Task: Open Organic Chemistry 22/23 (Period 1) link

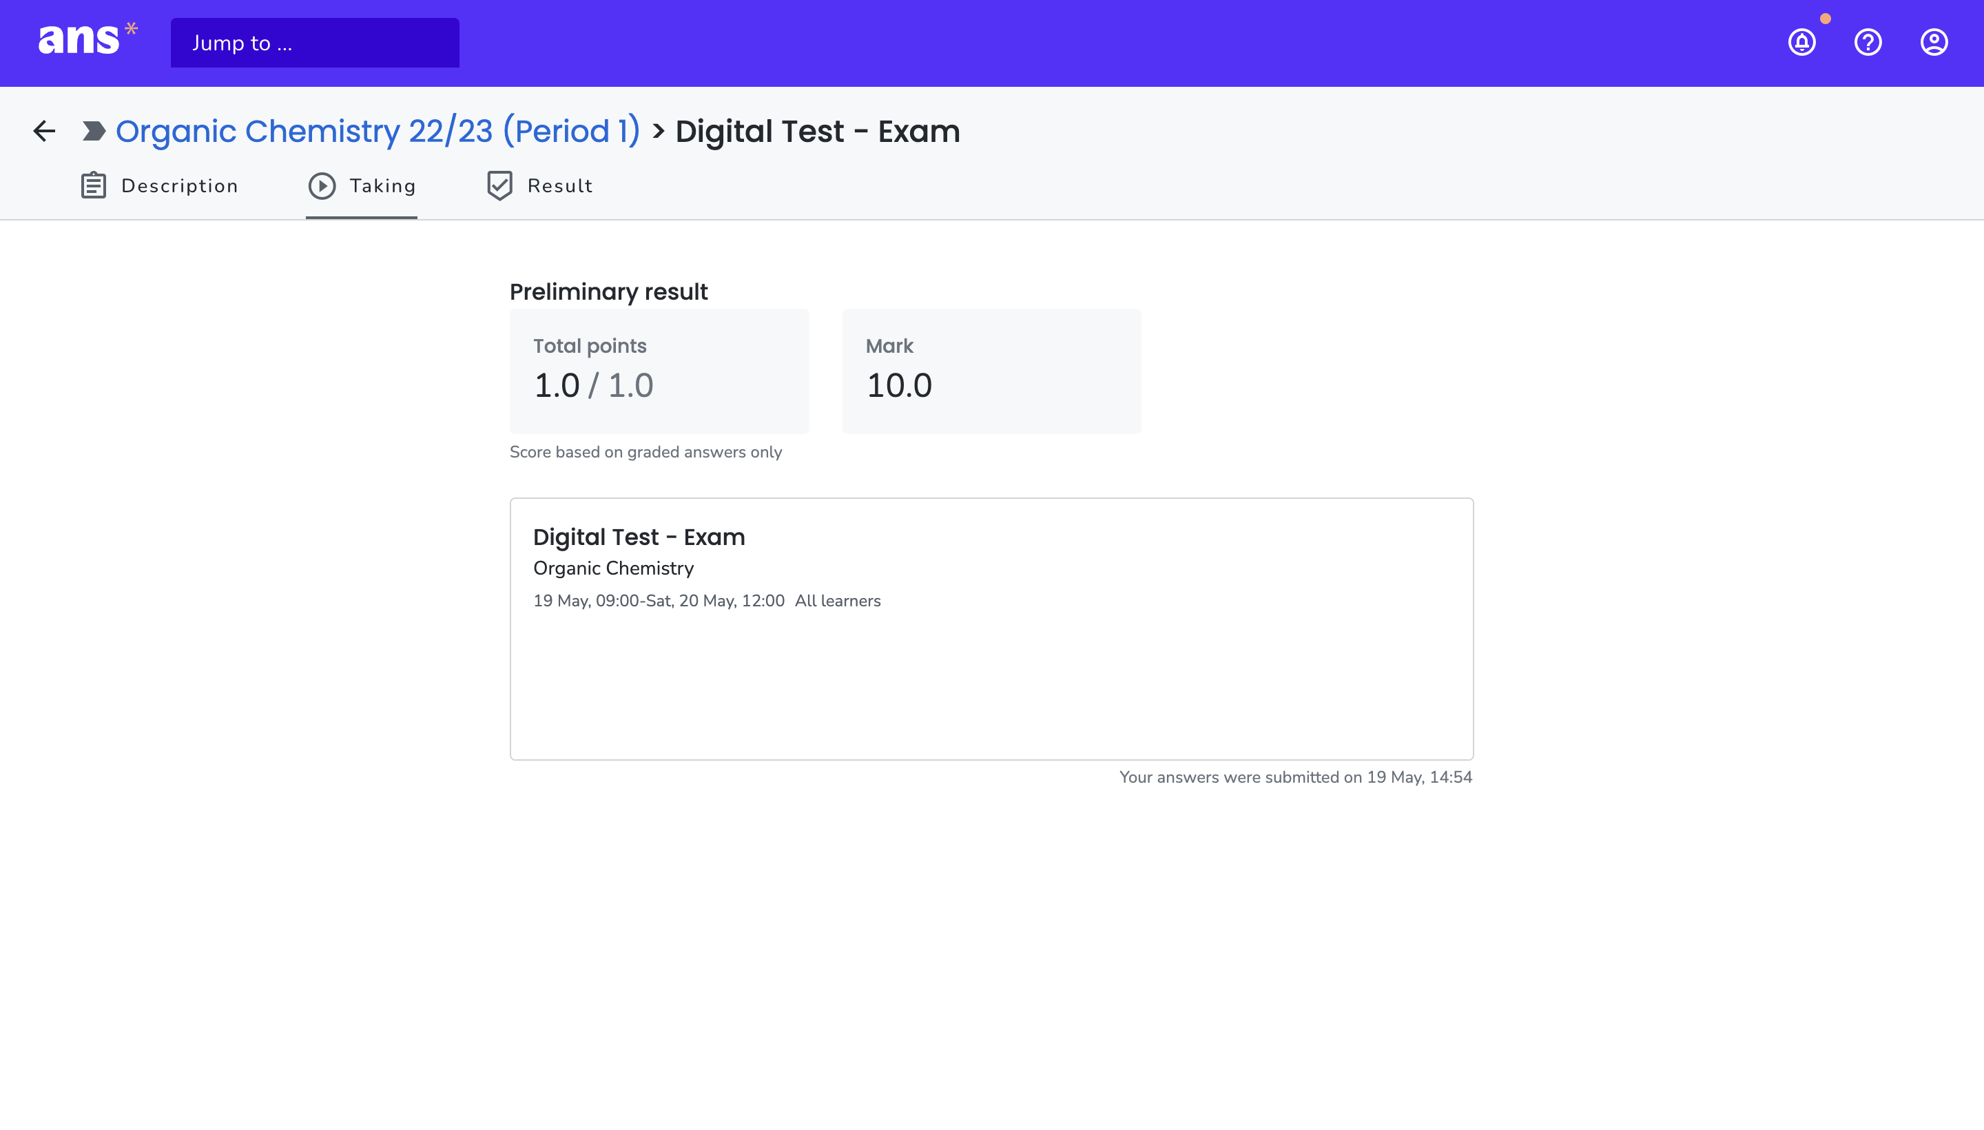Action: coord(378,131)
